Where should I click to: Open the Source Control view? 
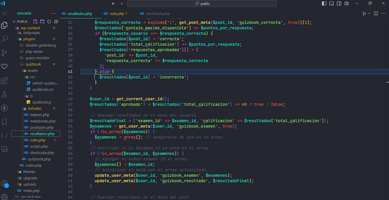pos(4,53)
